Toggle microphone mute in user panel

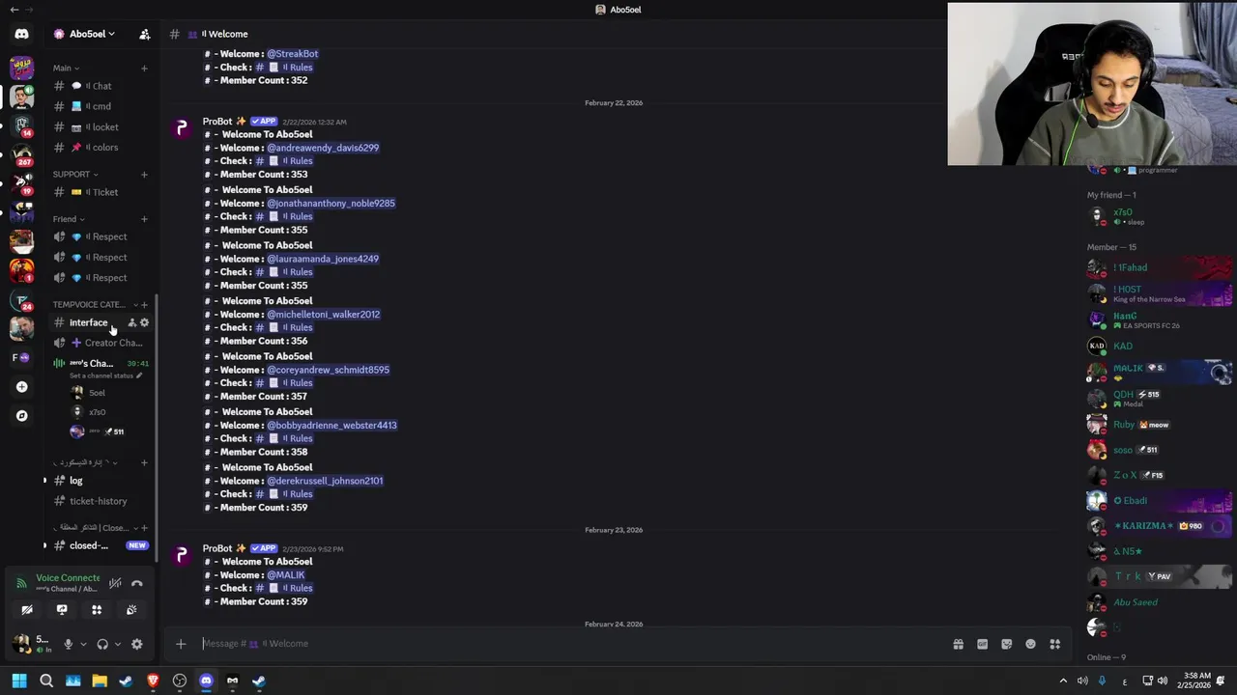coord(68,644)
